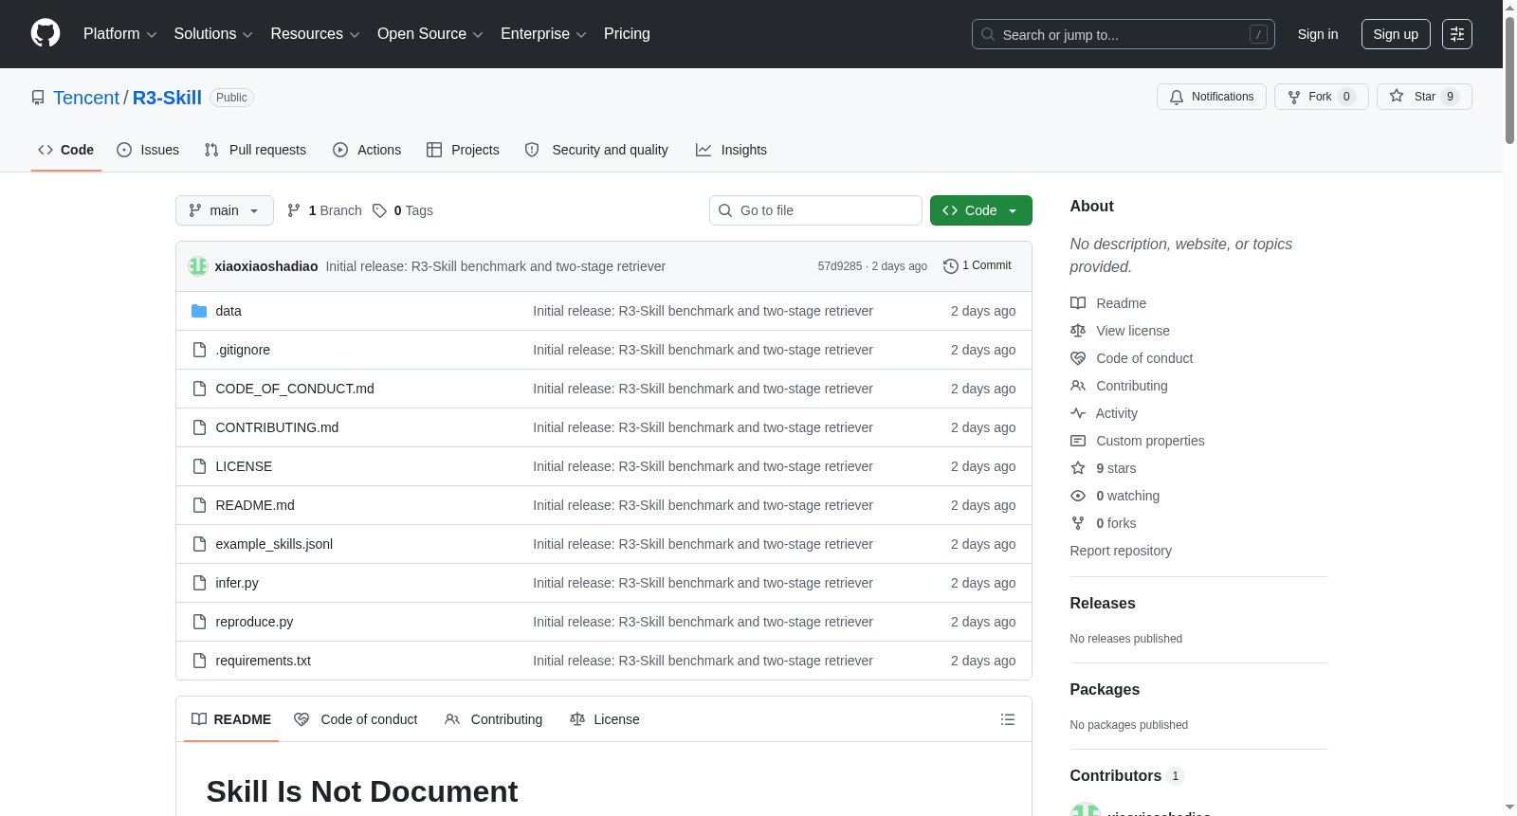Open the Security and quality tab
The image size is (1517, 816).
[x=596, y=150]
